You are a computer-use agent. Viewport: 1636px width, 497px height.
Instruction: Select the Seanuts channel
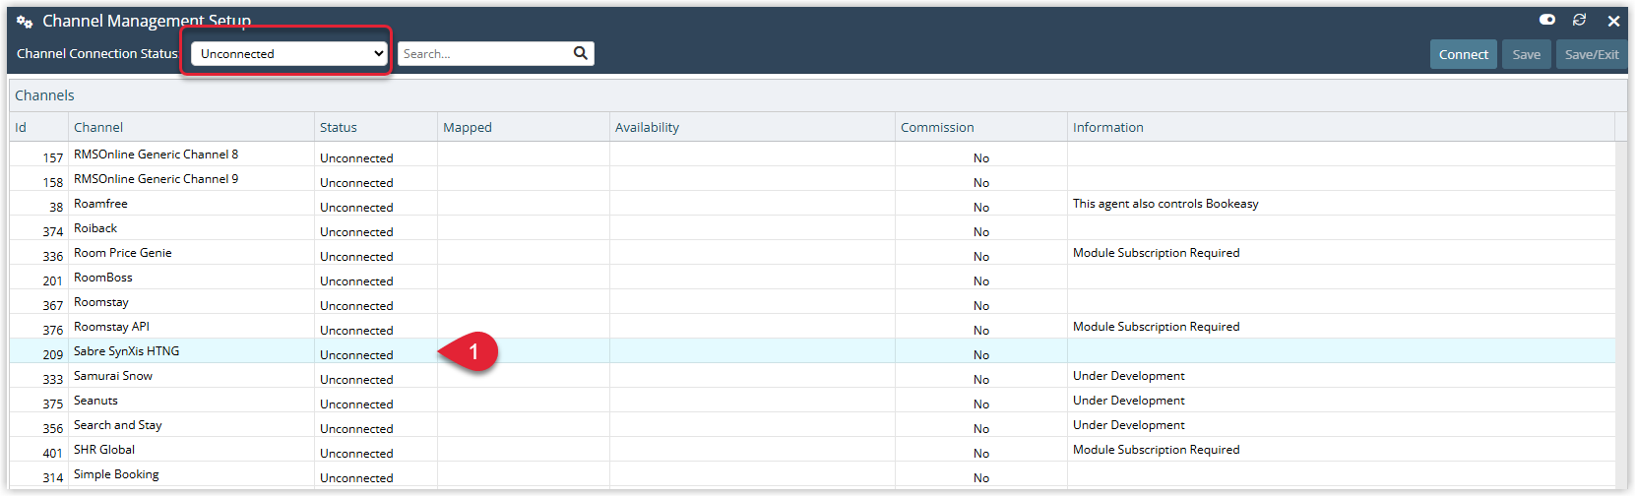pos(812,401)
